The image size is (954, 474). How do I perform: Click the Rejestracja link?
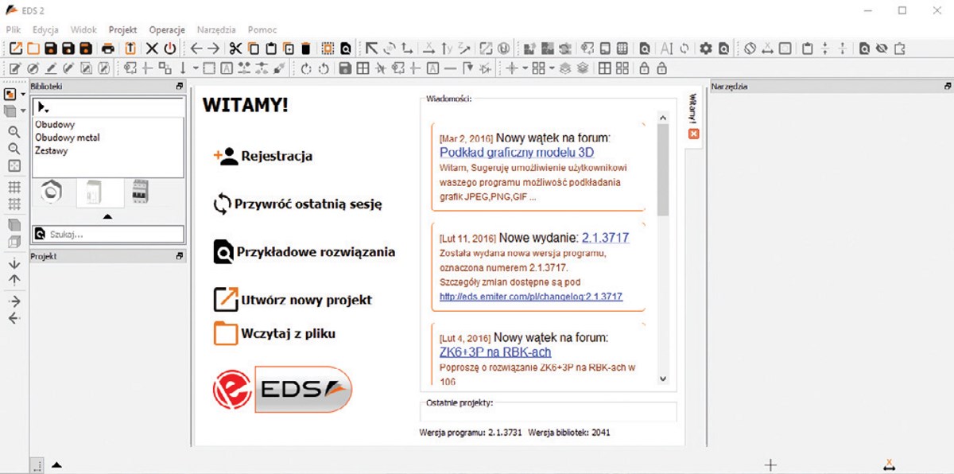point(277,157)
